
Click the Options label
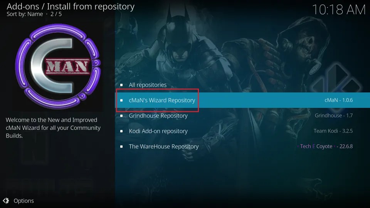(24, 201)
